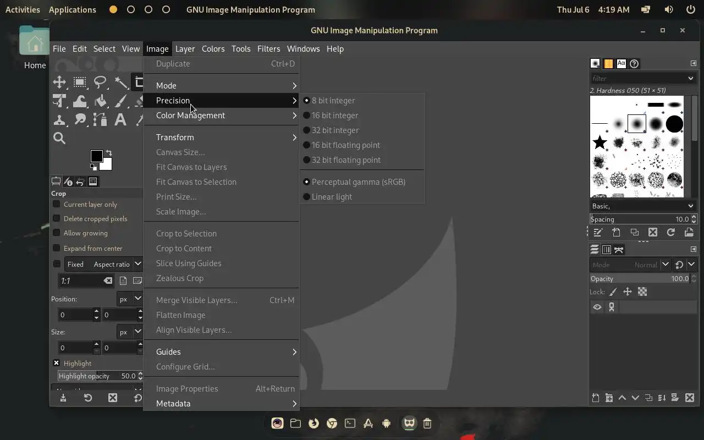
Task: Delete the selected brush
Action: [653, 232]
